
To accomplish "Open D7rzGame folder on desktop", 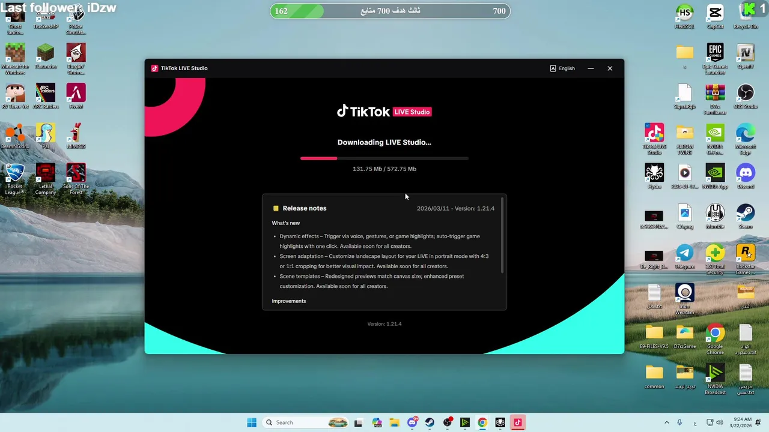I will 684,337.
